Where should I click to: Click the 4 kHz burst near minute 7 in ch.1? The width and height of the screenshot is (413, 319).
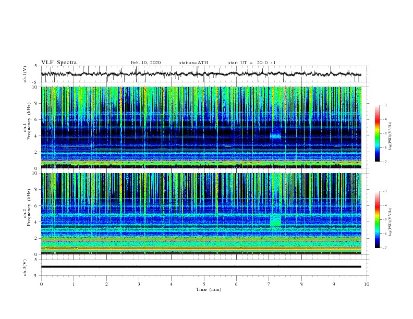click(275, 136)
